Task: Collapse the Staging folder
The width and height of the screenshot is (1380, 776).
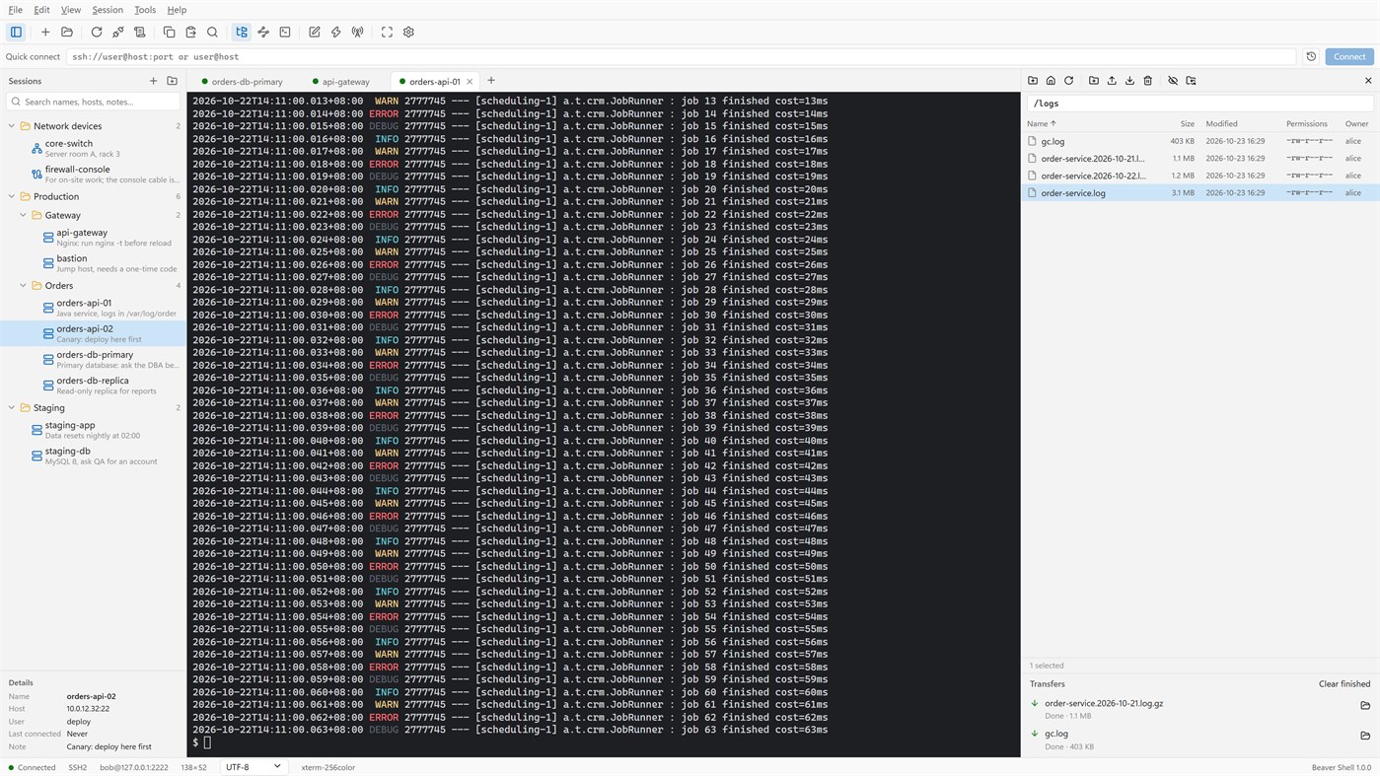Action: tap(12, 408)
